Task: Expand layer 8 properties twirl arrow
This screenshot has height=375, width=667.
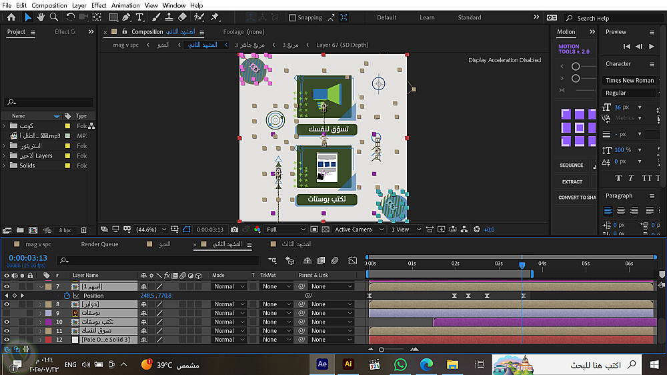Action: click(x=40, y=304)
